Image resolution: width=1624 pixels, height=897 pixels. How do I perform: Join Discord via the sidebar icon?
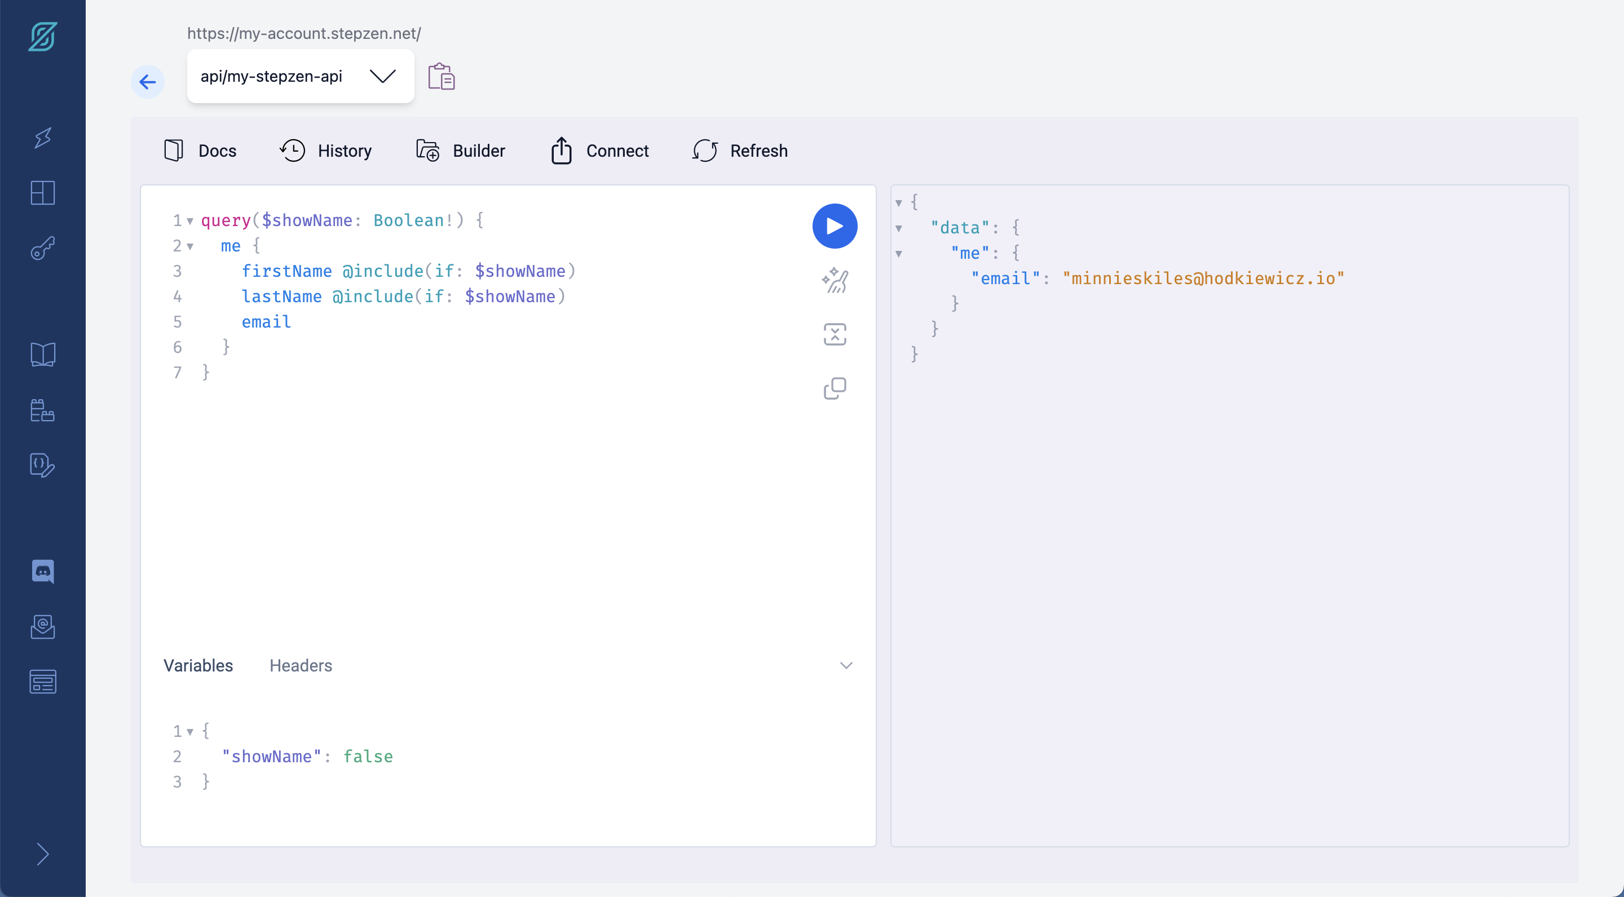click(x=42, y=572)
